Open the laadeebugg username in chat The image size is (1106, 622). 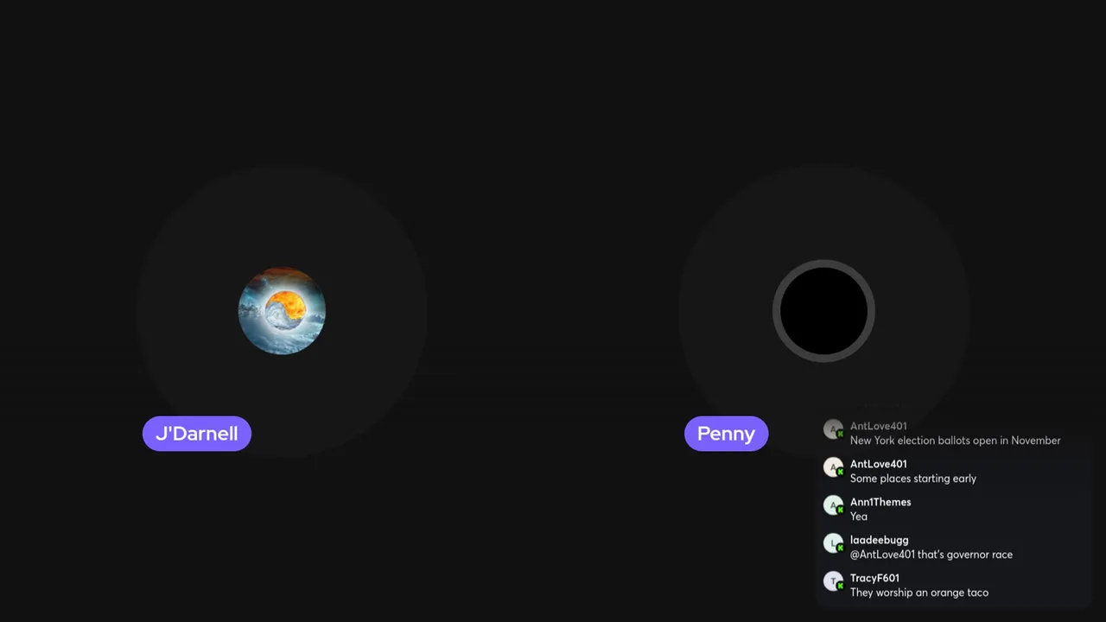click(879, 540)
